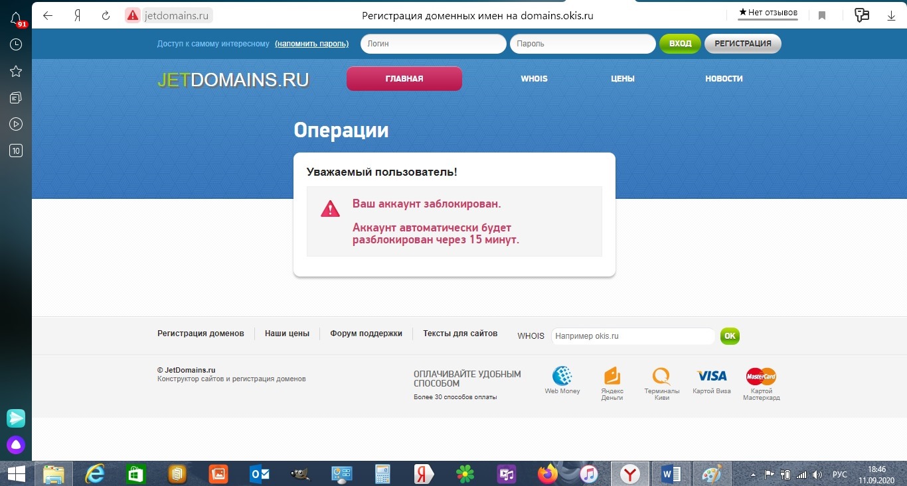
Task: Open the collections icon in the sidebar
Action: 16,97
